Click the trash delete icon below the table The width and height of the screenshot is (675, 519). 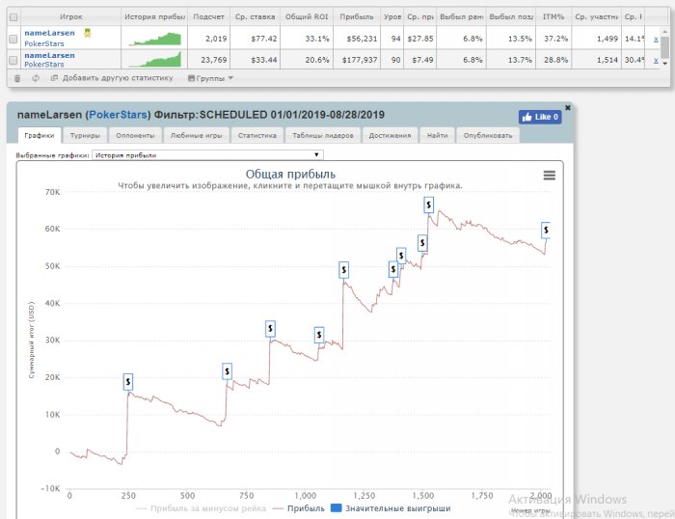[x=17, y=78]
